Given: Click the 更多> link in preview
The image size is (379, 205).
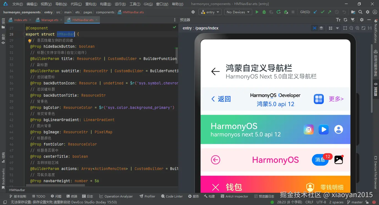Looking at the screenshot, I should coord(336,99).
